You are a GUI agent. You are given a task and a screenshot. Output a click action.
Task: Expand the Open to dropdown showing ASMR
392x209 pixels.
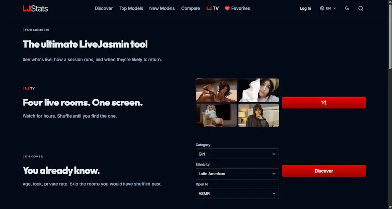pyautogui.click(x=237, y=193)
